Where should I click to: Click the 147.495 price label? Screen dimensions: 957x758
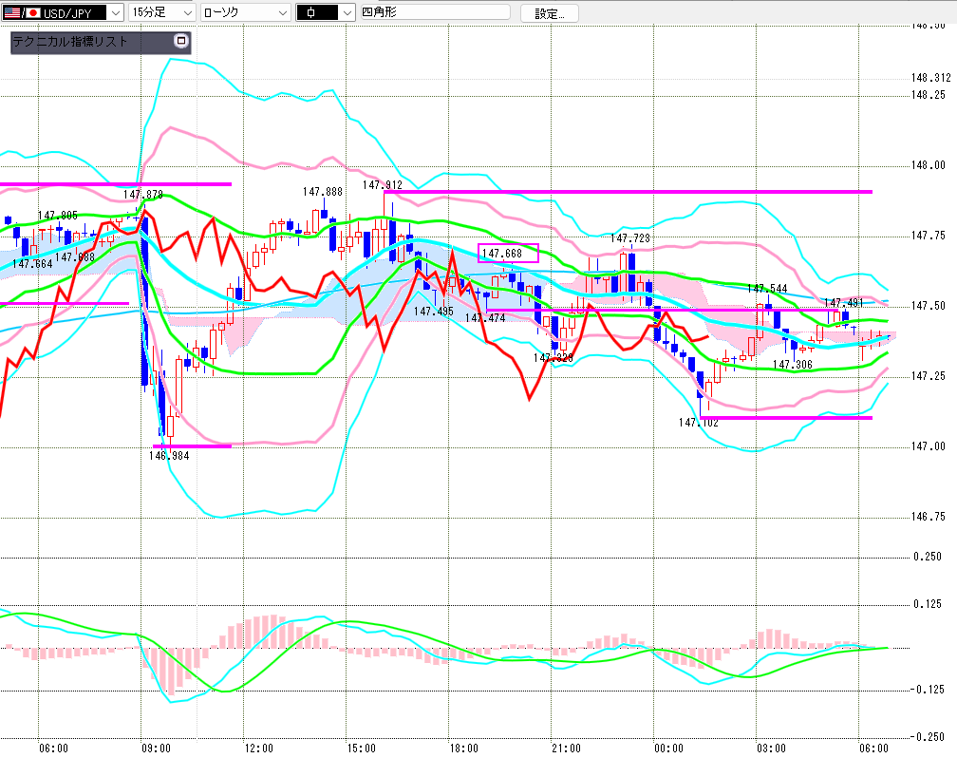point(434,312)
